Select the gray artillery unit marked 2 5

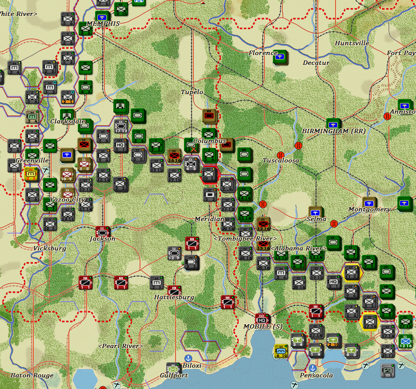pos(156,282)
